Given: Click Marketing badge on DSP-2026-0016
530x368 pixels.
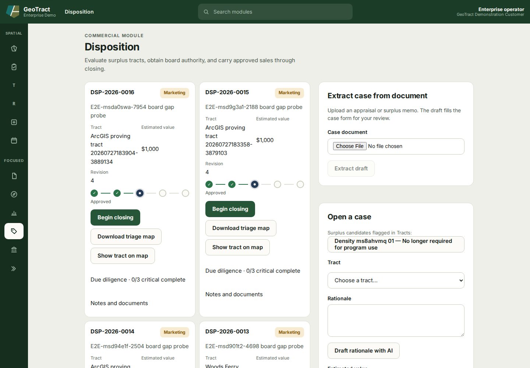Looking at the screenshot, I should (174, 93).
